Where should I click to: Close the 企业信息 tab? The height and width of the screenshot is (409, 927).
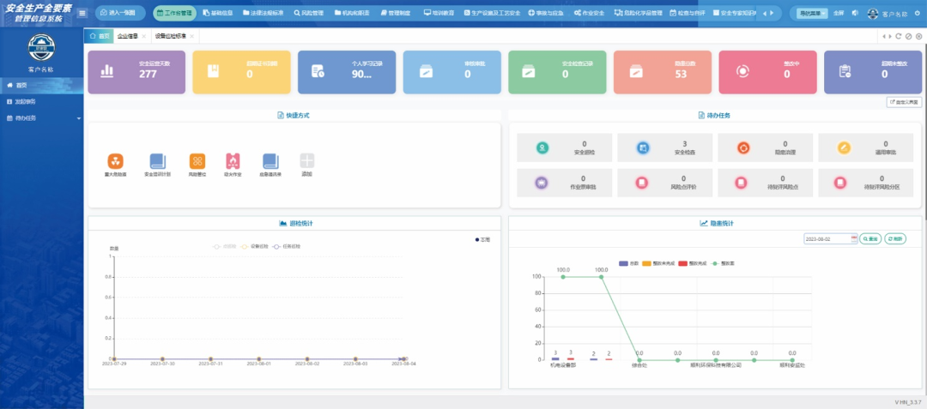coord(143,37)
